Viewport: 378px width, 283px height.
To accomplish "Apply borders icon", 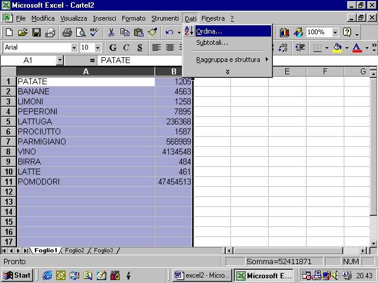I will coord(317,47).
